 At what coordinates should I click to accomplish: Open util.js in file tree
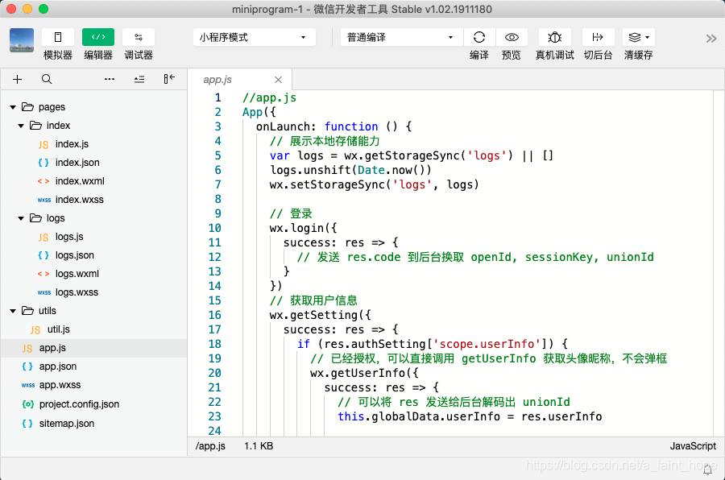(93, 329)
